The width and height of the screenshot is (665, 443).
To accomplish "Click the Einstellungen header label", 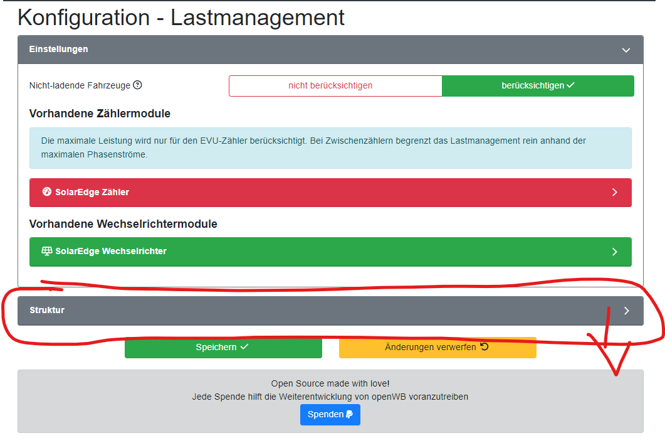I will [x=58, y=50].
